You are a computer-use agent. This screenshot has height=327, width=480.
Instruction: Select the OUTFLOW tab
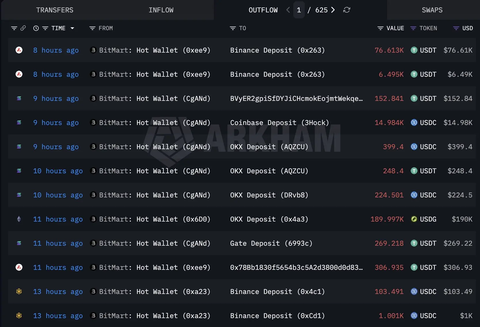point(263,10)
